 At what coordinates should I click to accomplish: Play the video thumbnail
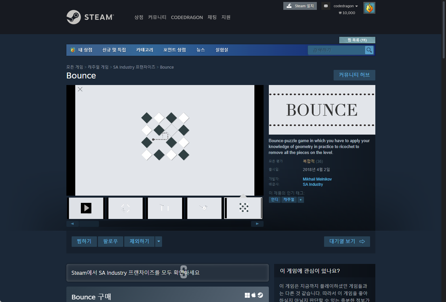click(86, 208)
